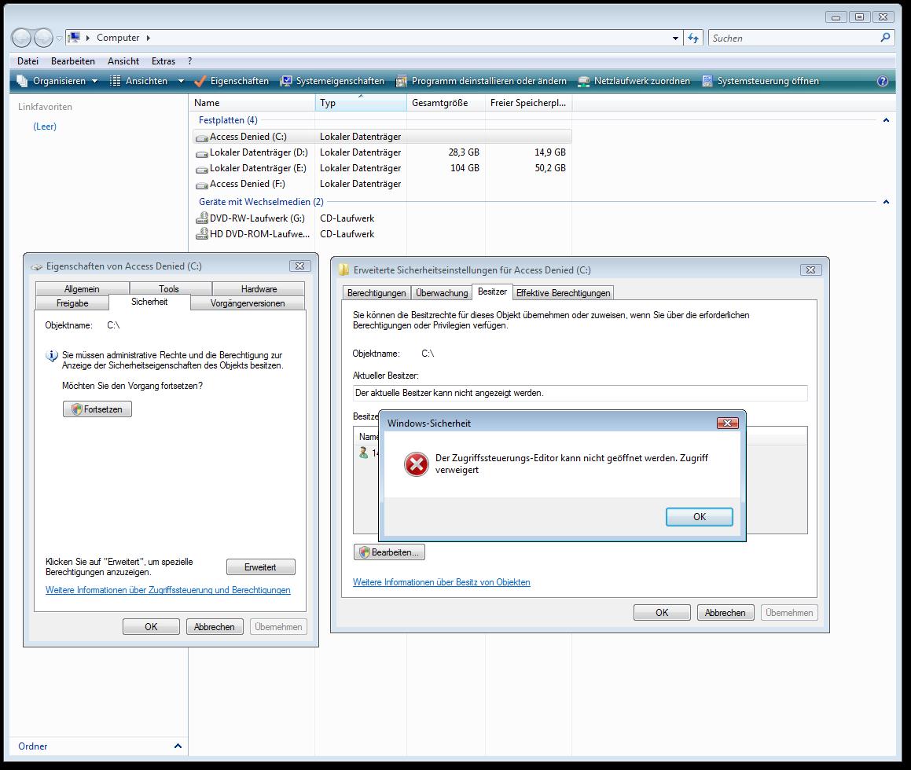Click the Fortsetzen button

click(97, 409)
